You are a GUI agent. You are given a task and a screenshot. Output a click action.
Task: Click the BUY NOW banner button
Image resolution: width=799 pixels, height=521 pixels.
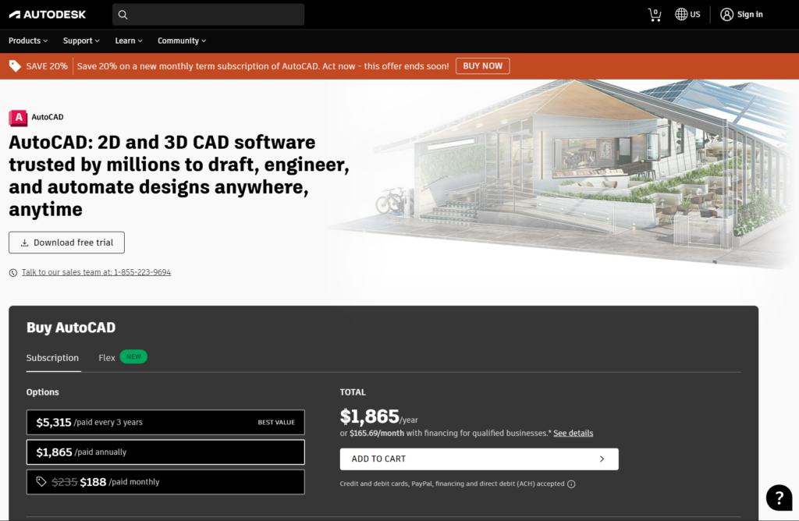(482, 66)
